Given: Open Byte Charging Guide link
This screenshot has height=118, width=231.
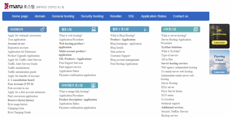Looking at the screenshot, I should pos(19,112).
